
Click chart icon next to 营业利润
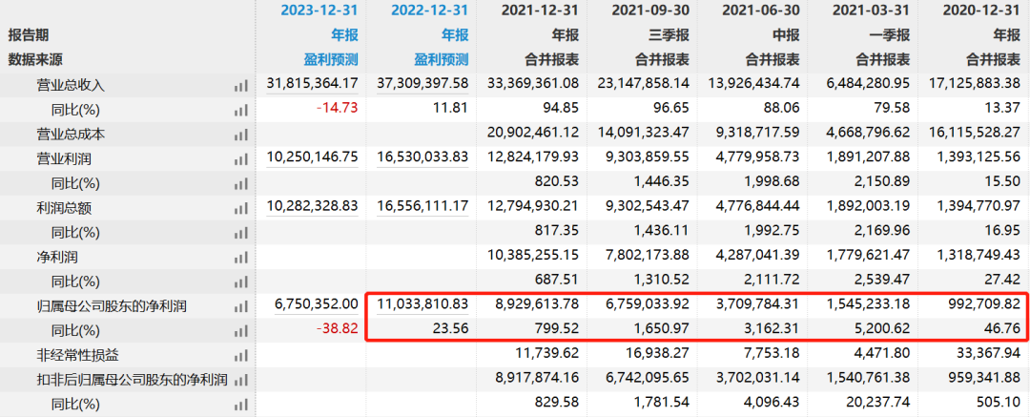click(239, 158)
